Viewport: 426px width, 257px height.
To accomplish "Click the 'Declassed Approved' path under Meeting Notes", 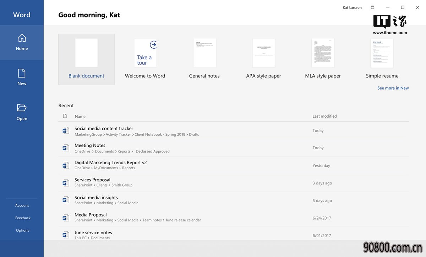I will click(153, 151).
